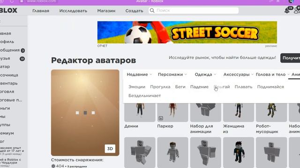Screen dimensions: 300x168
Task: Expand the Аксессуары dropdown tab
Action: 238,75
